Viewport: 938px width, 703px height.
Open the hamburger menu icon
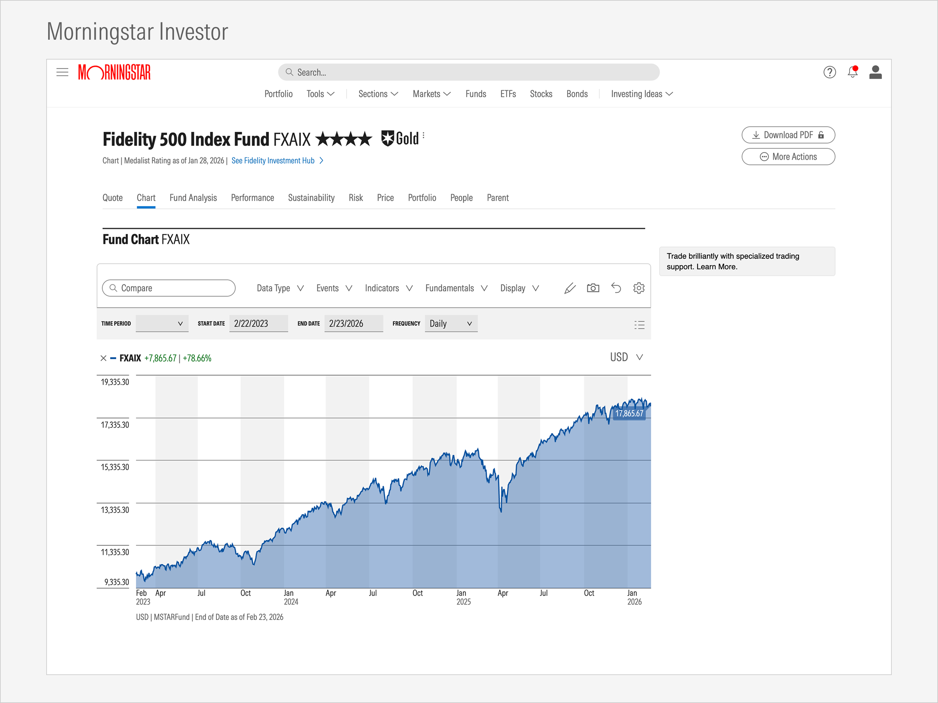(62, 72)
